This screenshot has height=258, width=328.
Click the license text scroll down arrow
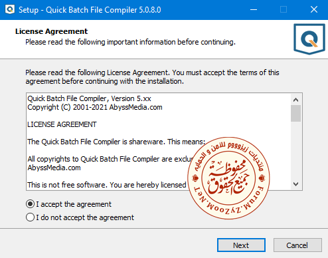point(295,184)
